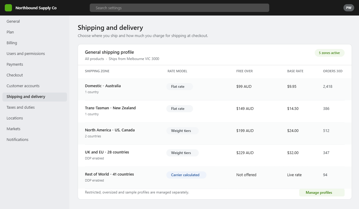This screenshot has width=359, height=209.
Task: Click the $24.00 base rate
Action: [x=293, y=131]
